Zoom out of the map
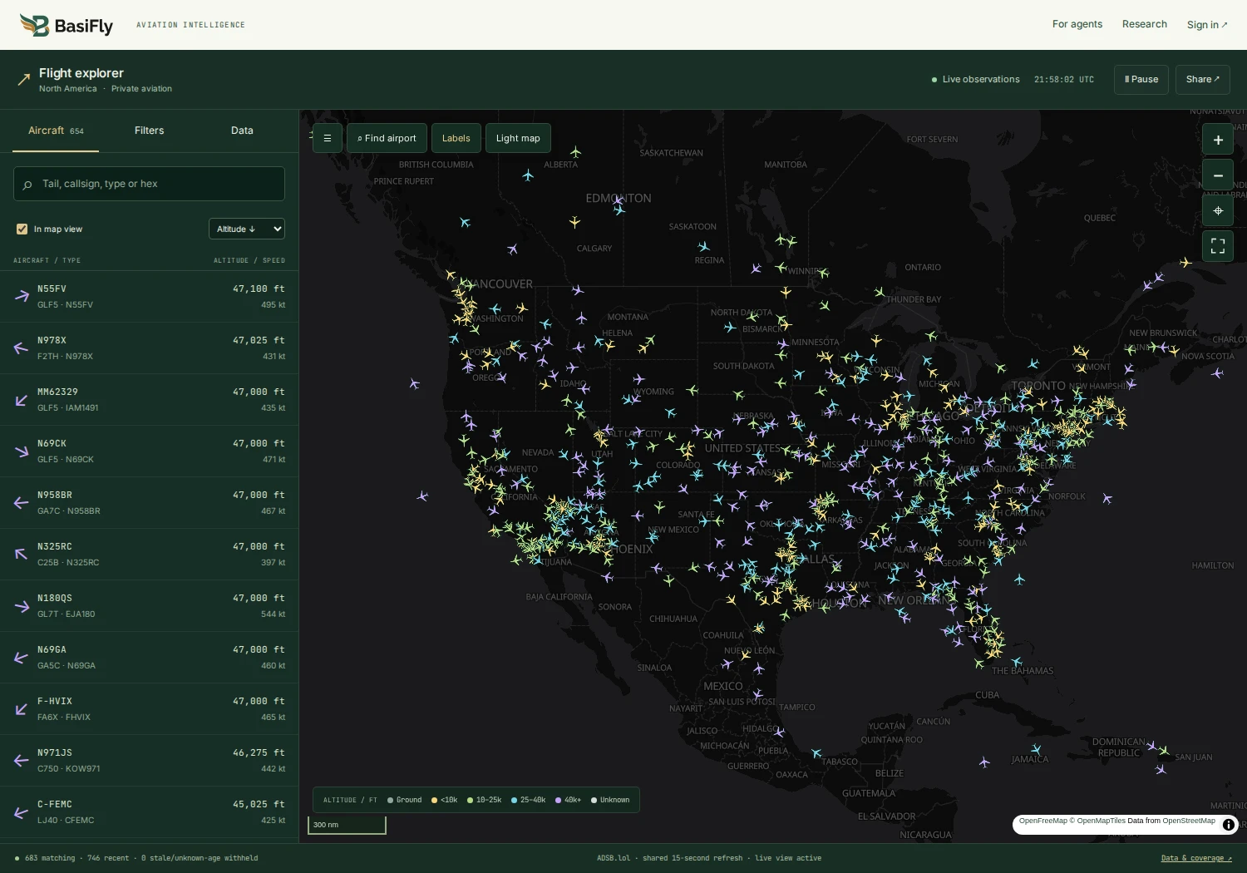The height and width of the screenshot is (873, 1247). [x=1218, y=175]
